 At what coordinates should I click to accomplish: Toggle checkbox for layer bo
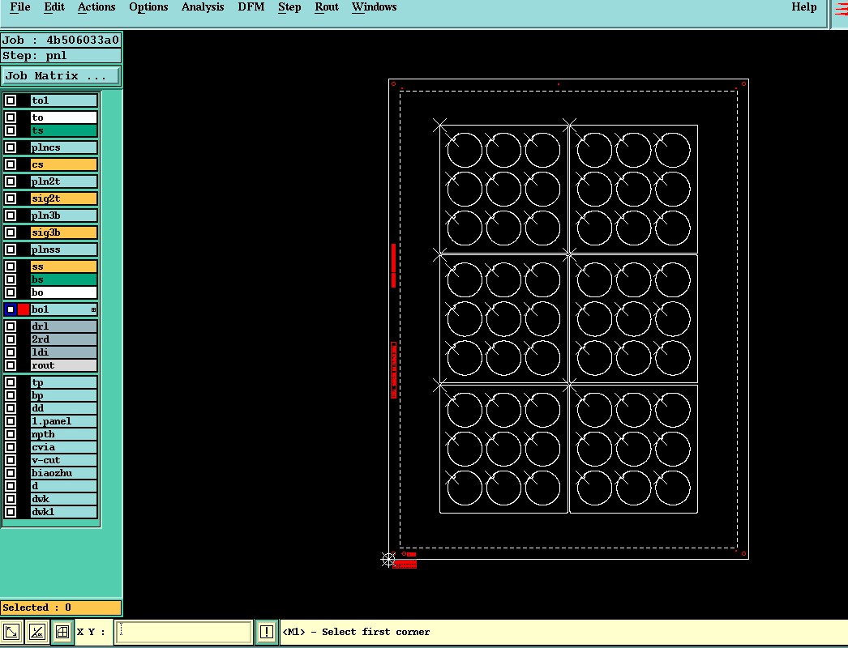[x=11, y=292]
